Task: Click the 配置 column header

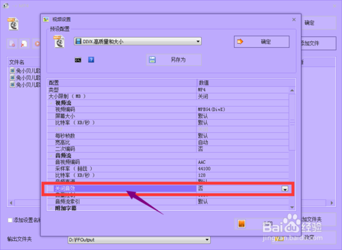Action: coord(122,83)
